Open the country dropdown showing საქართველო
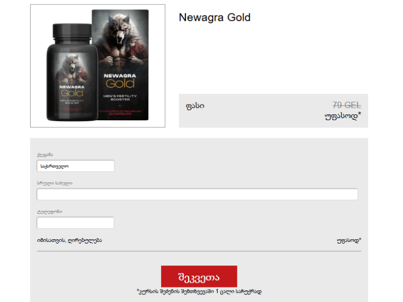 75,166
